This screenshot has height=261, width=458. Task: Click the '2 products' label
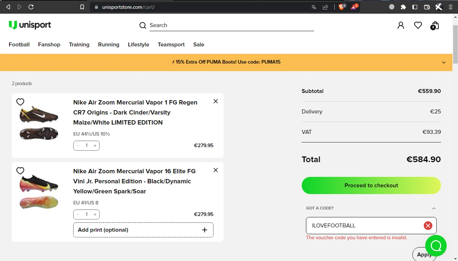tap(22, 83)
